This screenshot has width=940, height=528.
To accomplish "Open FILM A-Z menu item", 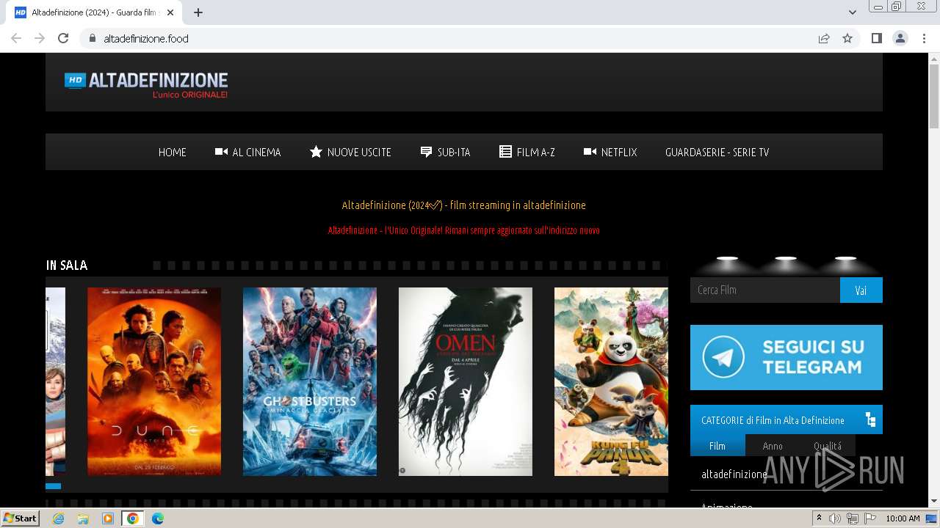I will pos(527,153).
